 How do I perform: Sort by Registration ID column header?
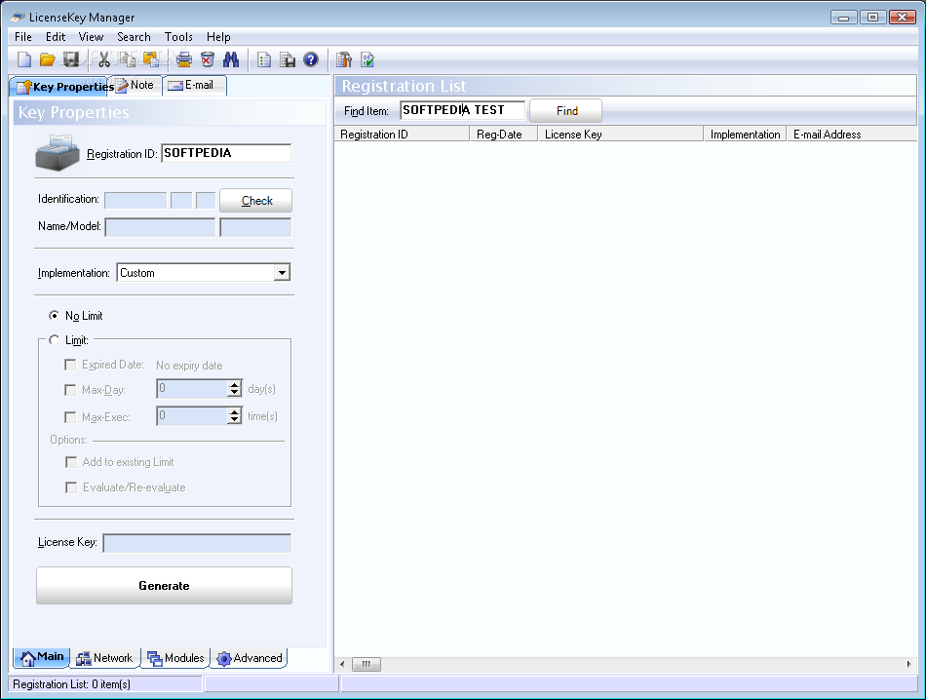coord(402,135)
